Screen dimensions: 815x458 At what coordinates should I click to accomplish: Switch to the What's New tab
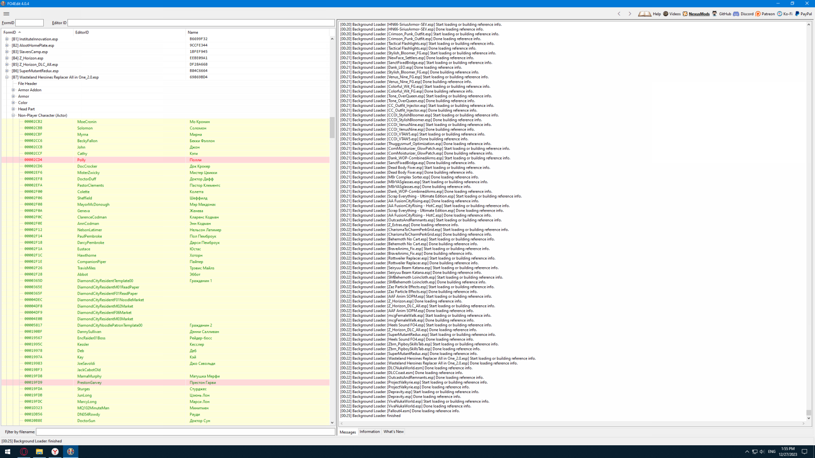(x=393, y=432)
